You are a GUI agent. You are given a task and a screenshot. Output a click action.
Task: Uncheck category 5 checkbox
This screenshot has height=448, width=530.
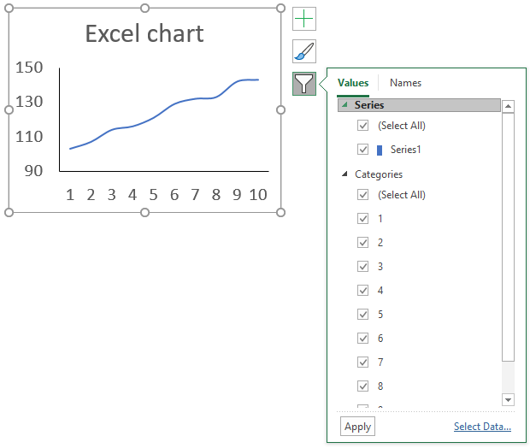click(362, 314)
